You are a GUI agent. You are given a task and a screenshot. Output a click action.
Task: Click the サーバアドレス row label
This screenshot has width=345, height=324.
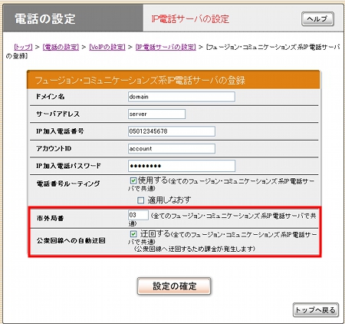pyautogui.click(x=58, y=114)
